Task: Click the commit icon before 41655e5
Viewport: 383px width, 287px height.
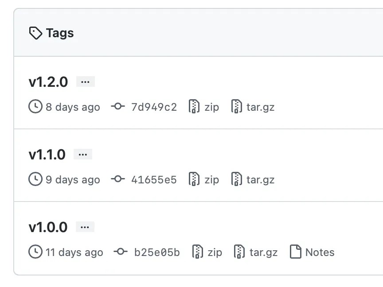Action: click(118, 179)
